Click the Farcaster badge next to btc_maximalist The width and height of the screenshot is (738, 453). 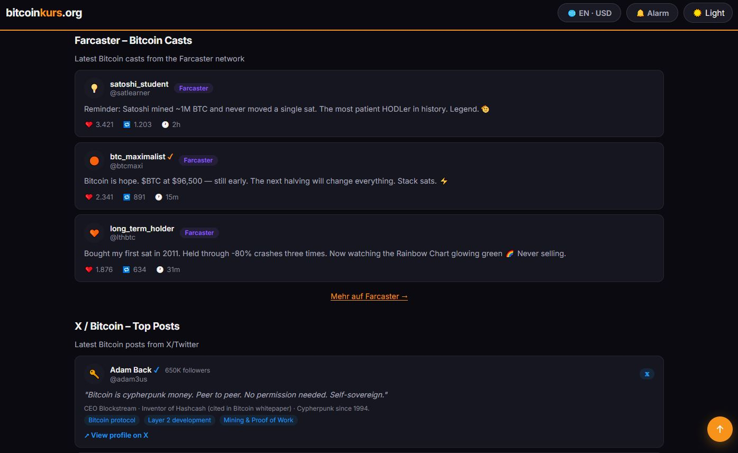click(198, 160)
